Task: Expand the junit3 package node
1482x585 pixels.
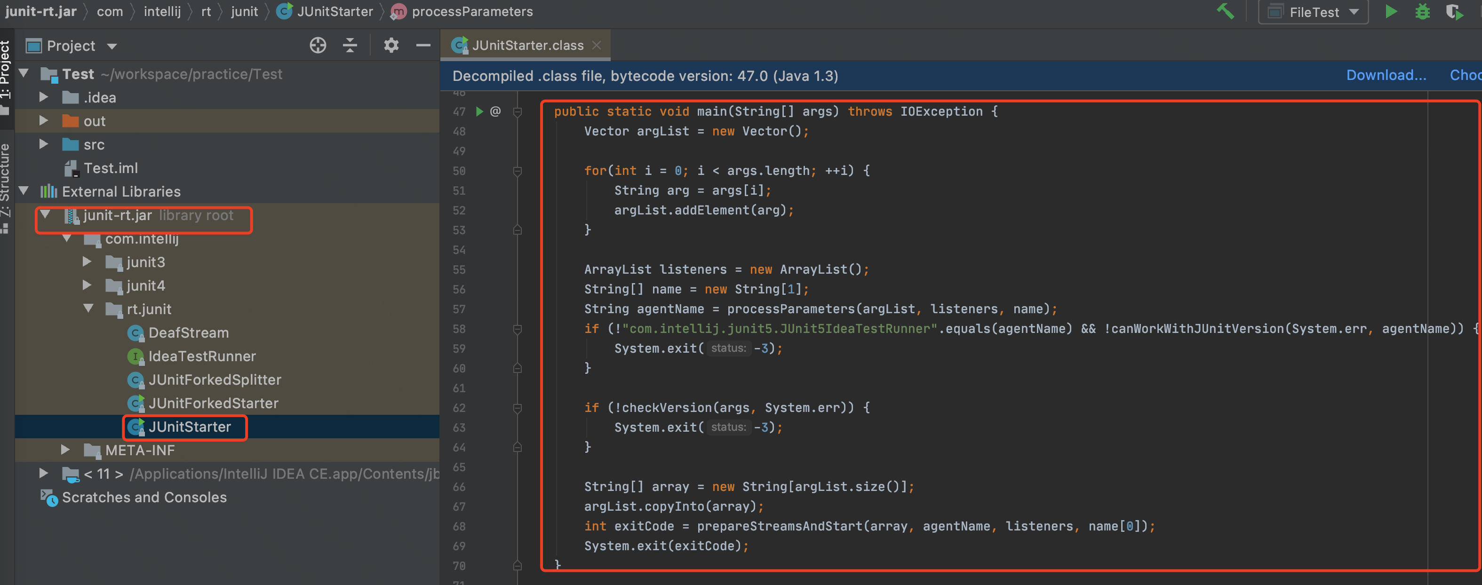Action: click(x=87, y=262)
